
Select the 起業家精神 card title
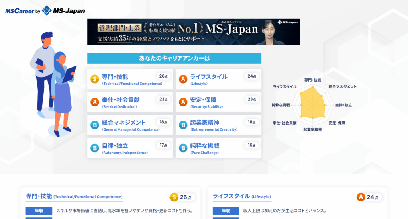204,123
